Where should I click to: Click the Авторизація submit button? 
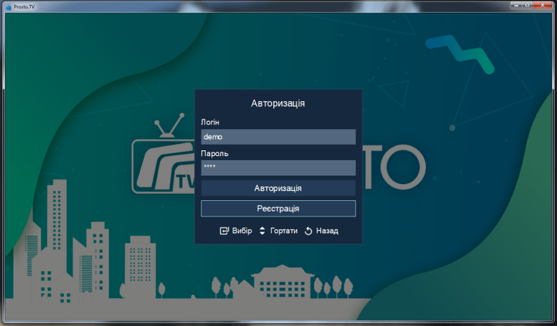click(278, 188)
